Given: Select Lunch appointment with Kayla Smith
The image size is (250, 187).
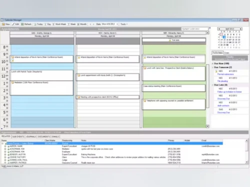Looking at the screenshot, I should [107, 77].
